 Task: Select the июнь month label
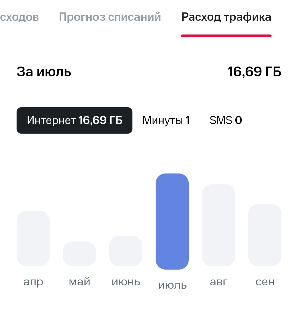pyautogui.click(x=126, y=282)
